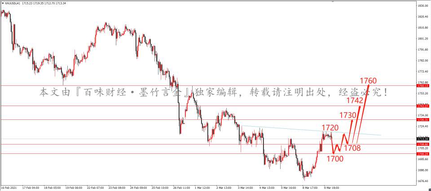Click the 8 Mar 17:00 time label
This screenshot has height=191, width=431.
[x=311, y=188]
